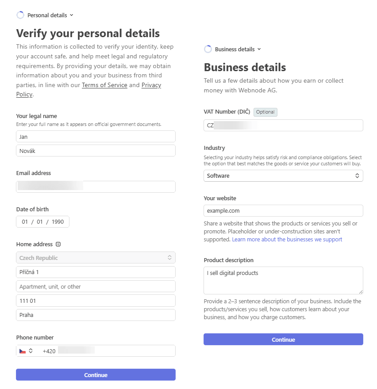Screen dimensions: 377x389
Task: Click the Your website field with example.com
Action: coord(283,210)
